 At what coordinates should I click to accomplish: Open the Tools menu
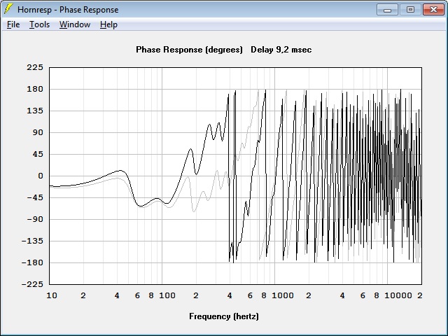[39, 24]
